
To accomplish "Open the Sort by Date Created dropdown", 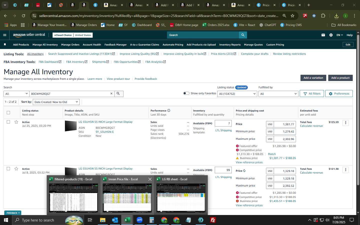I will click(x=56, y=102).
